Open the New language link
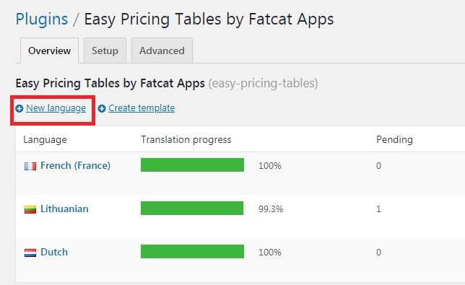465x285 pixels. 56,108
